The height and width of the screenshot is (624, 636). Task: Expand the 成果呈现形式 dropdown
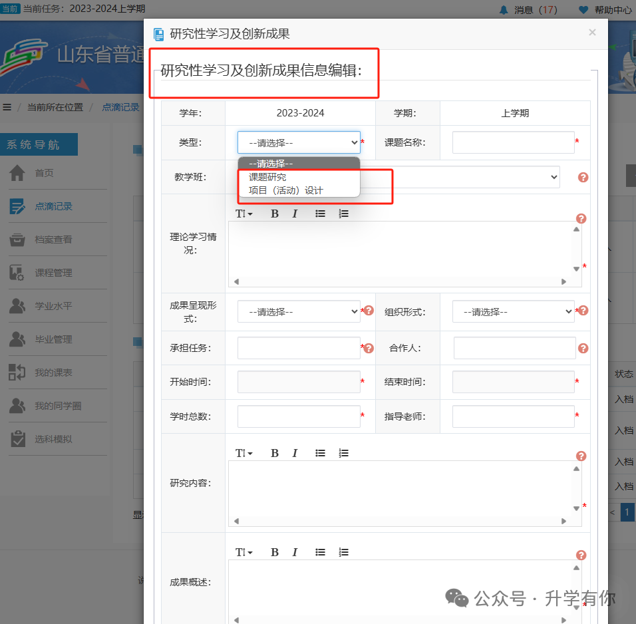click(x=298, y=311)
